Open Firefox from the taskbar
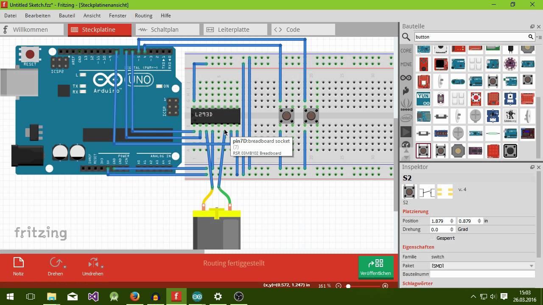The height and width of the screenshot is (305, 543). click(135, 297)
